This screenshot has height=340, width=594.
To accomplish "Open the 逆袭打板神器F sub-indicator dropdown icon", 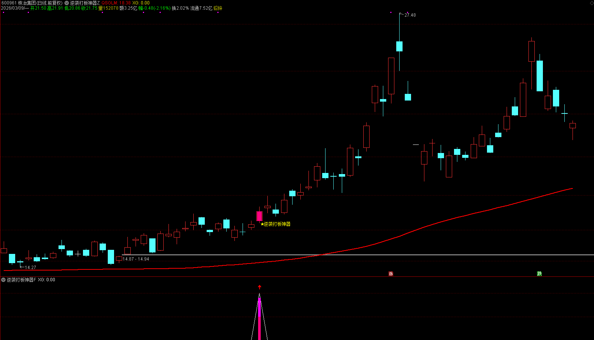I will [3, 280].
